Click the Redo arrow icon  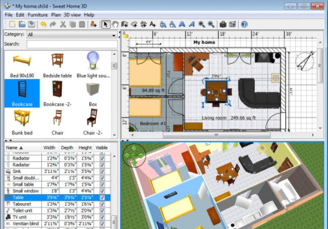pyautogui.click(x=53, y=24)
